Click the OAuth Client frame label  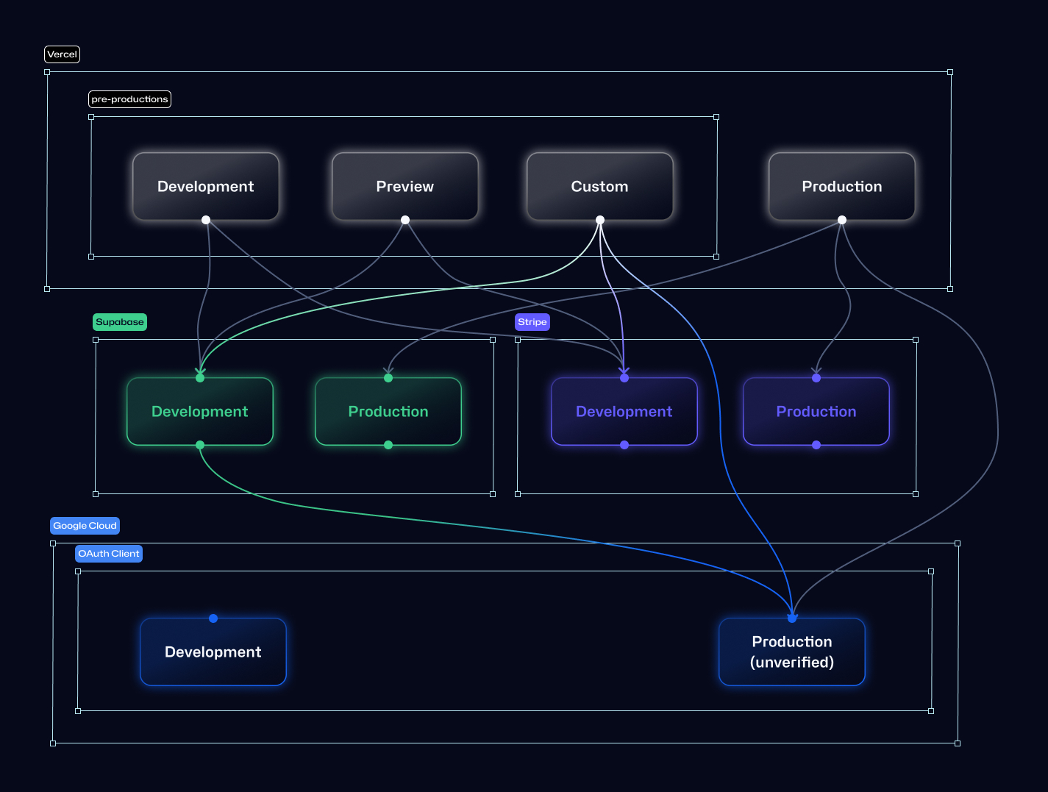(x=108, y=553)
